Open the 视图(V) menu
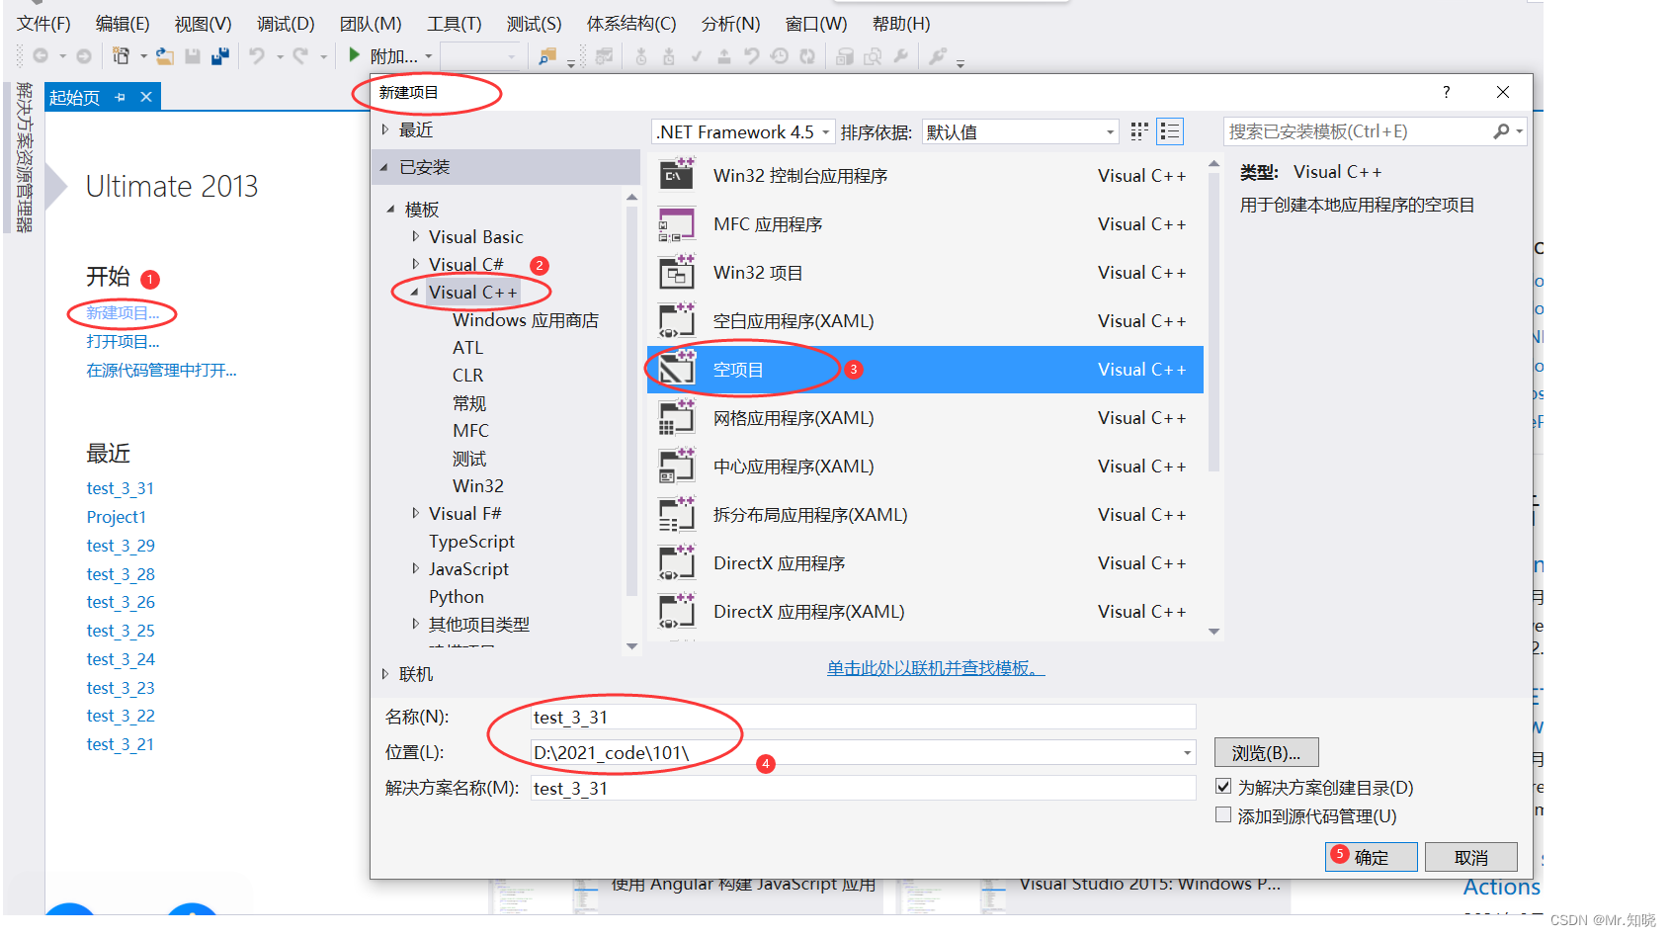The image size is (1671, 936). coord(203,24)
